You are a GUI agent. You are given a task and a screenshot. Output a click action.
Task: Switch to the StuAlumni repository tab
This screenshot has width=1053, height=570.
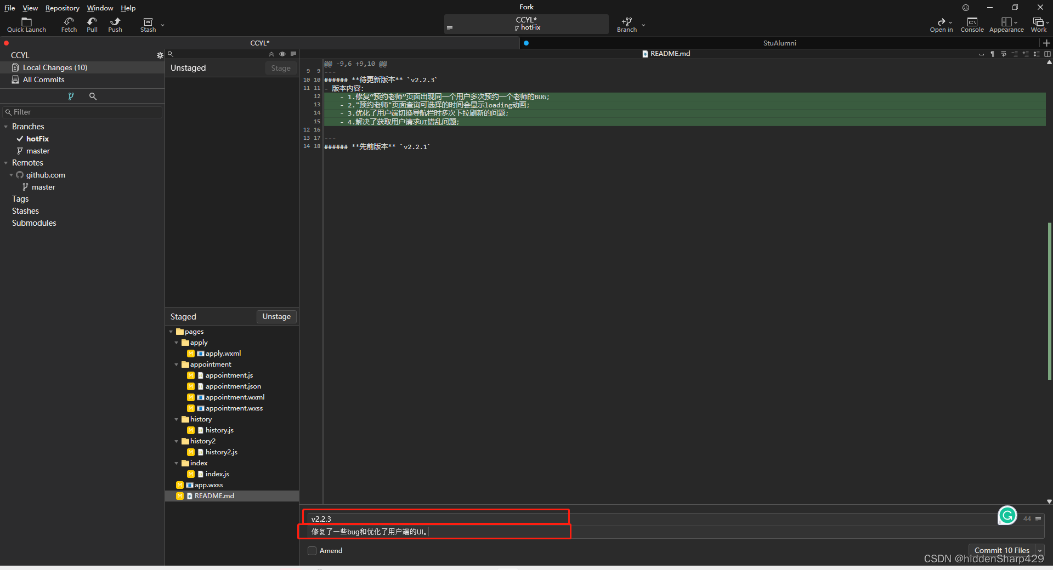(x=779, y=43)
